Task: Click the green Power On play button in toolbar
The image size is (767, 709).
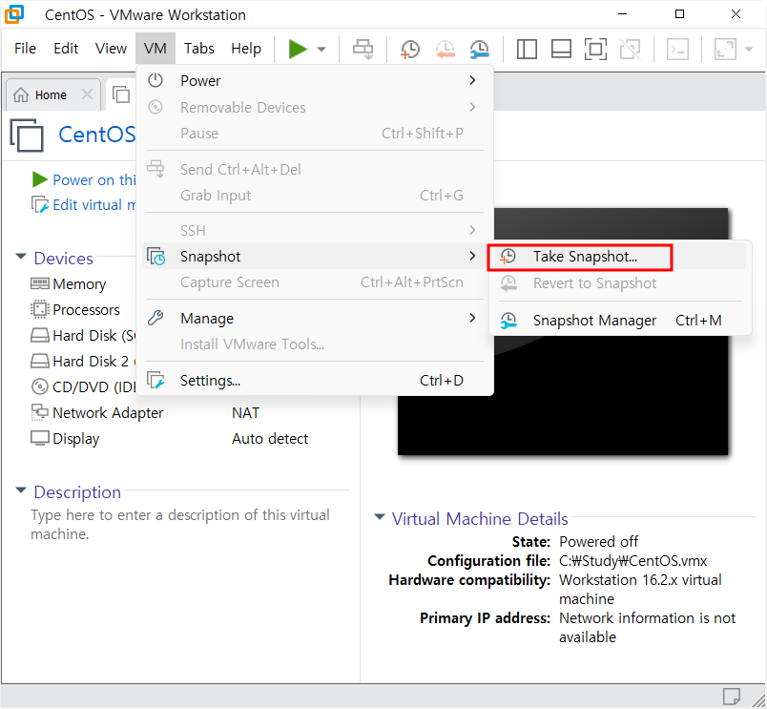Action: [298, 49]
